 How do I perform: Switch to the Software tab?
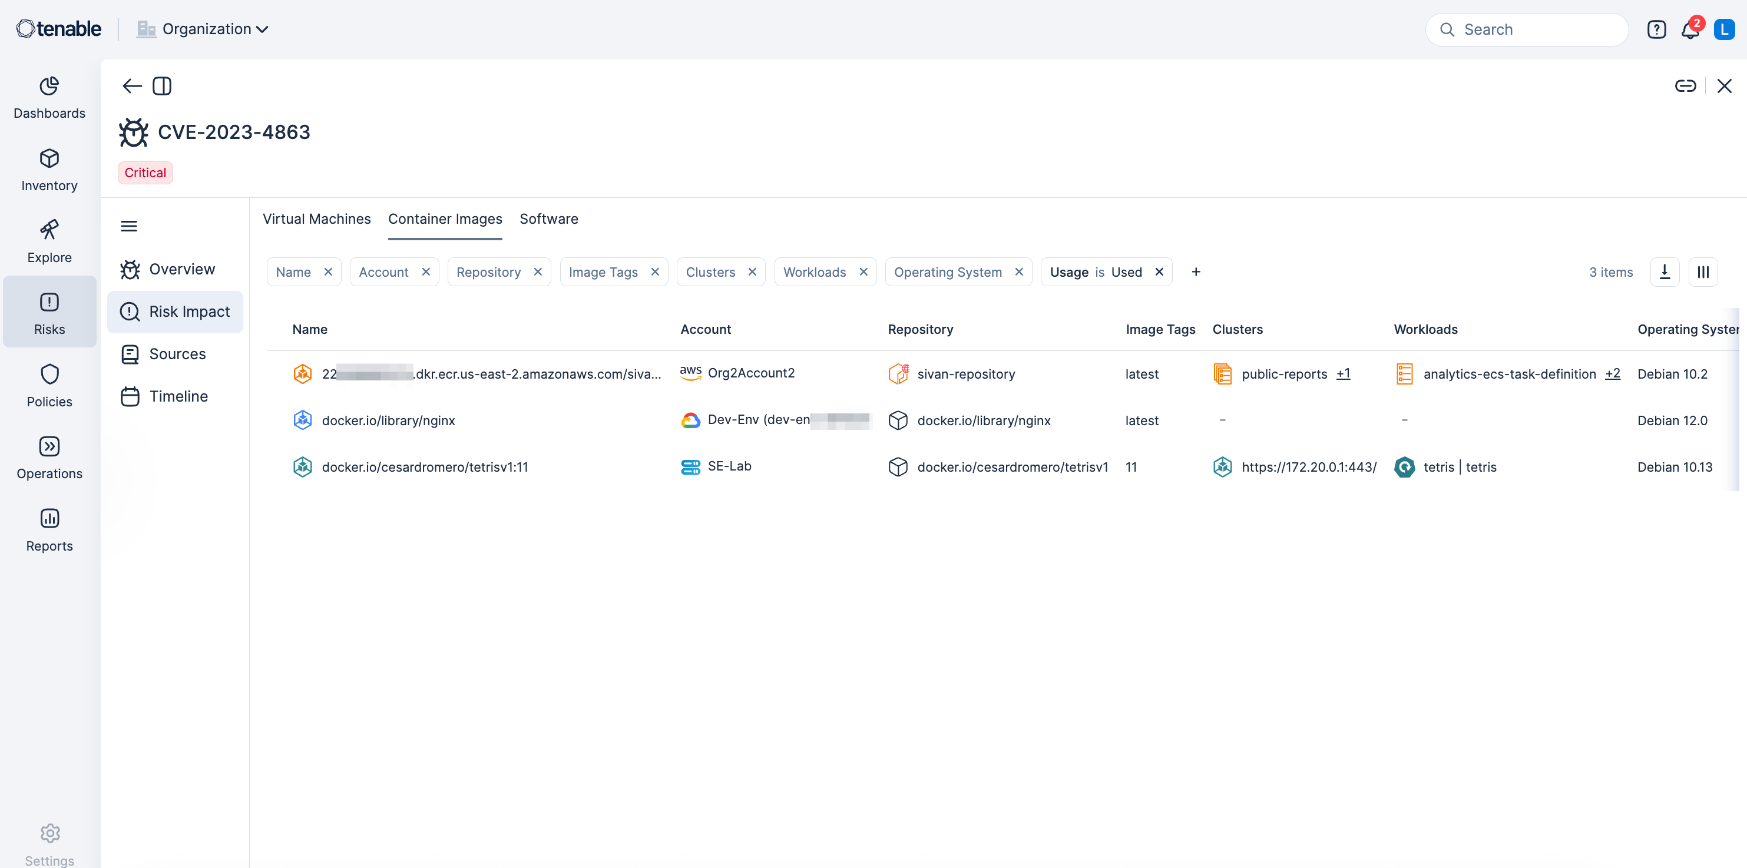(x=548, y=219)
